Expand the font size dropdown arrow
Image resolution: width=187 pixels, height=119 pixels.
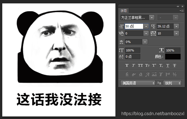146,26
